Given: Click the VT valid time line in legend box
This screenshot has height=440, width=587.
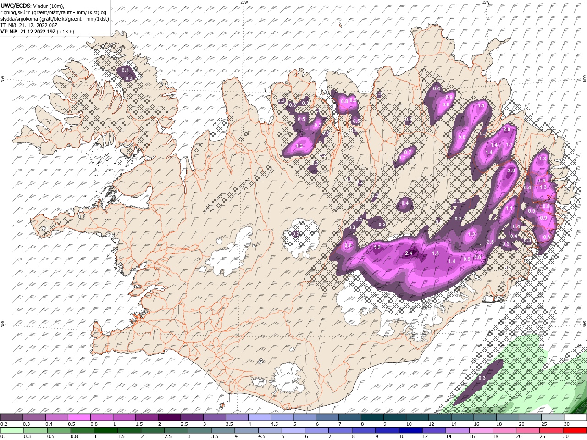Looking at the screenshot, I should pyautogui.click(x=38, y=32).
